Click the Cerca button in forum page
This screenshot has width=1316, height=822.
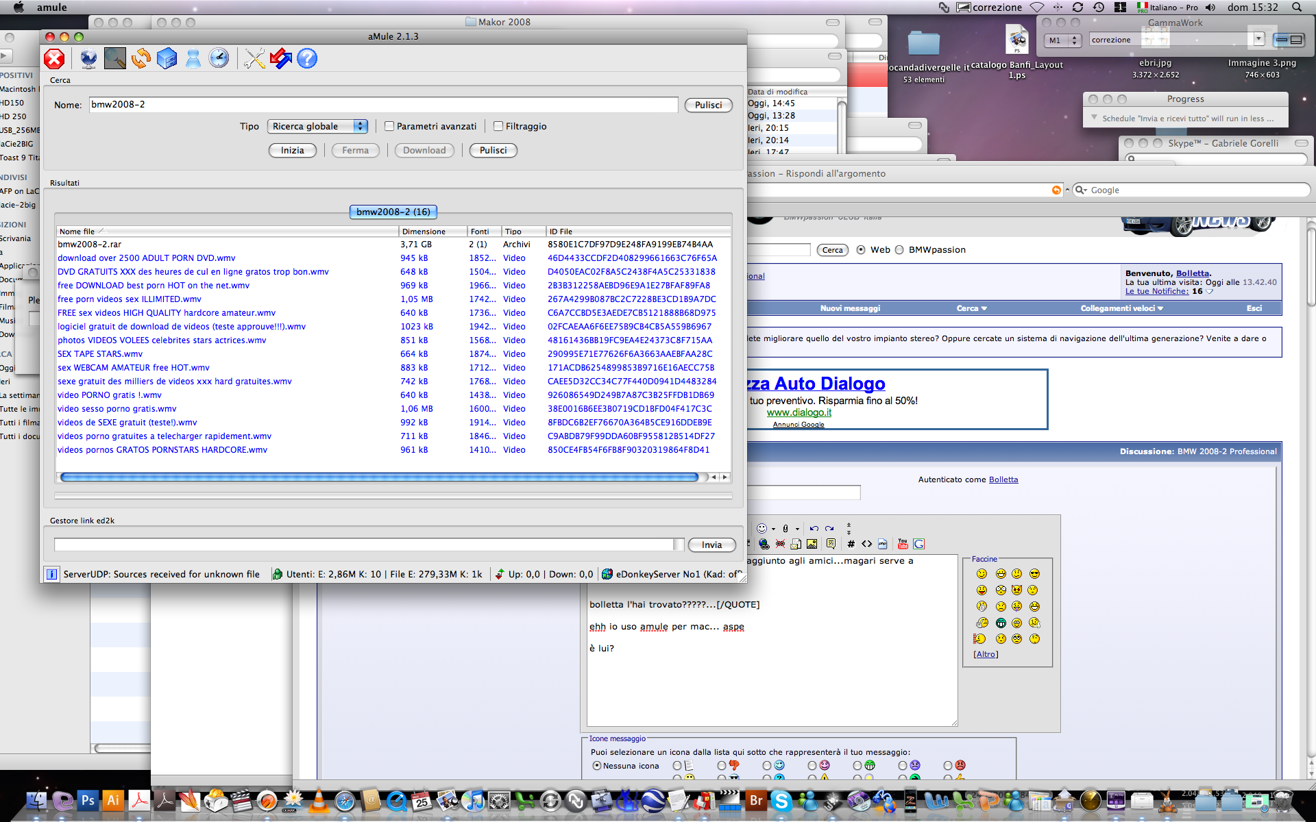pos(832,250)
